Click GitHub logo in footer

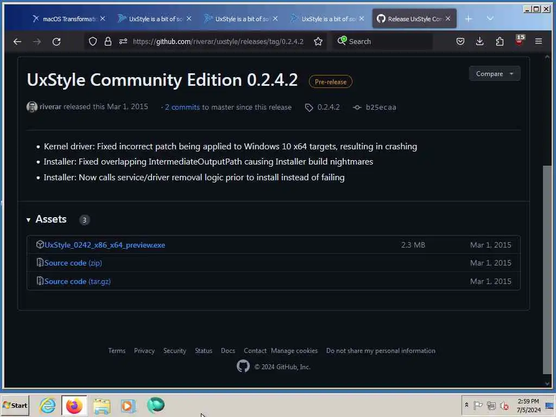243,367
